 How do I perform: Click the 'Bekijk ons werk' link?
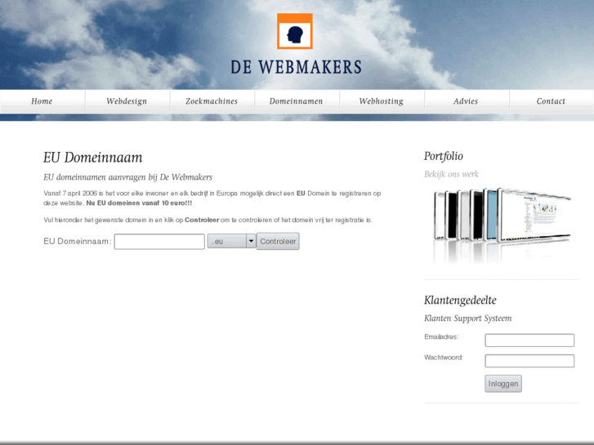tap(451, 174)
